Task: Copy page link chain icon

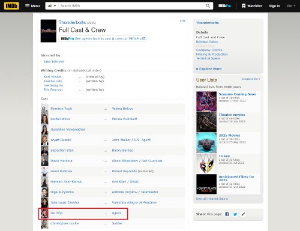Action: click(x=243, y=214)
